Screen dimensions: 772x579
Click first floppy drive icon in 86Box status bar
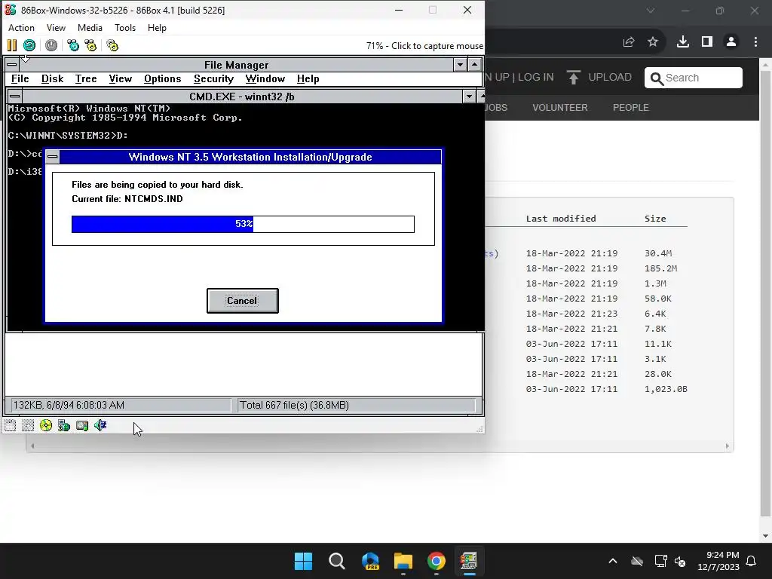coord(10,425)
